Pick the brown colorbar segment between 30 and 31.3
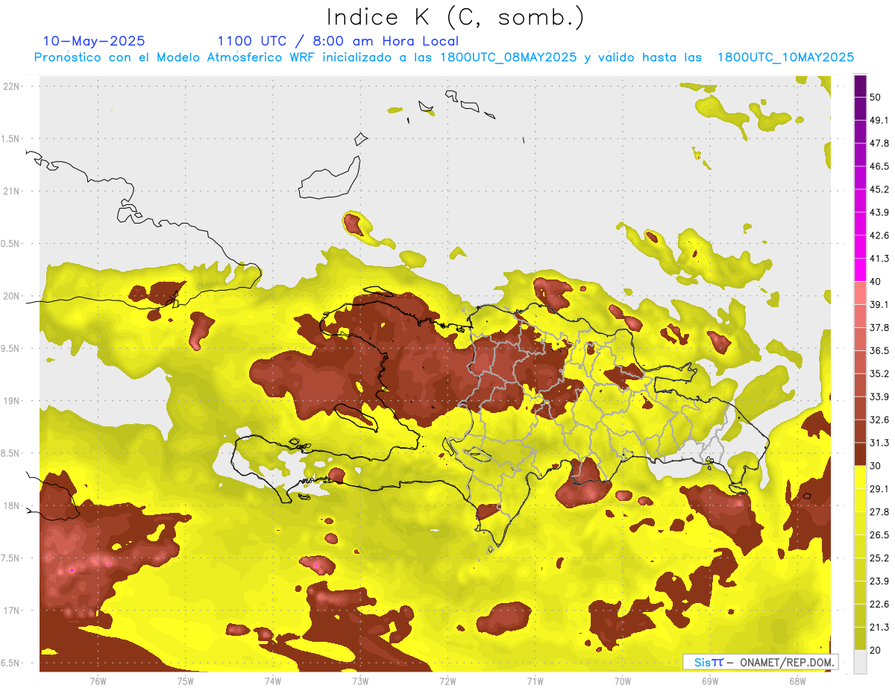This screenshot has width=895, height=691. point(860,454)
